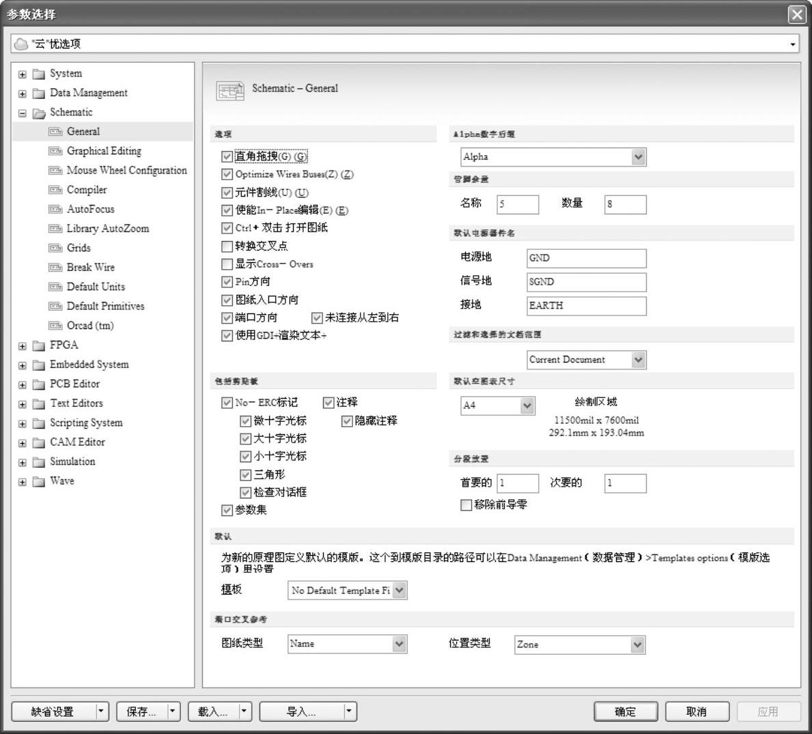Image resolution: width=812 pixels, height=734 pixels.
Task: Click the Compiler page icon in tree
Action: (x=55, y=190)
